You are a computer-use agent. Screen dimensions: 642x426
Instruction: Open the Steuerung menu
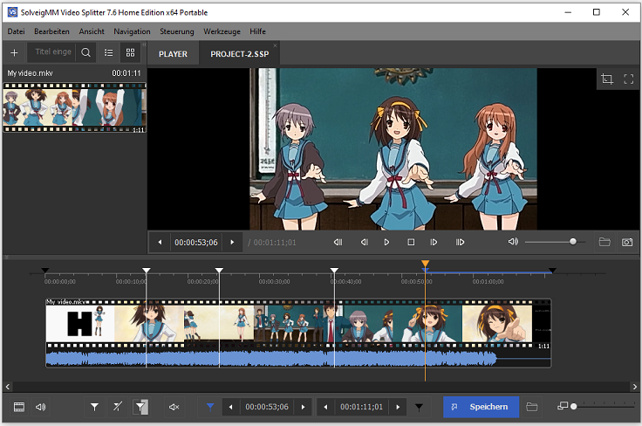[177, 31]
